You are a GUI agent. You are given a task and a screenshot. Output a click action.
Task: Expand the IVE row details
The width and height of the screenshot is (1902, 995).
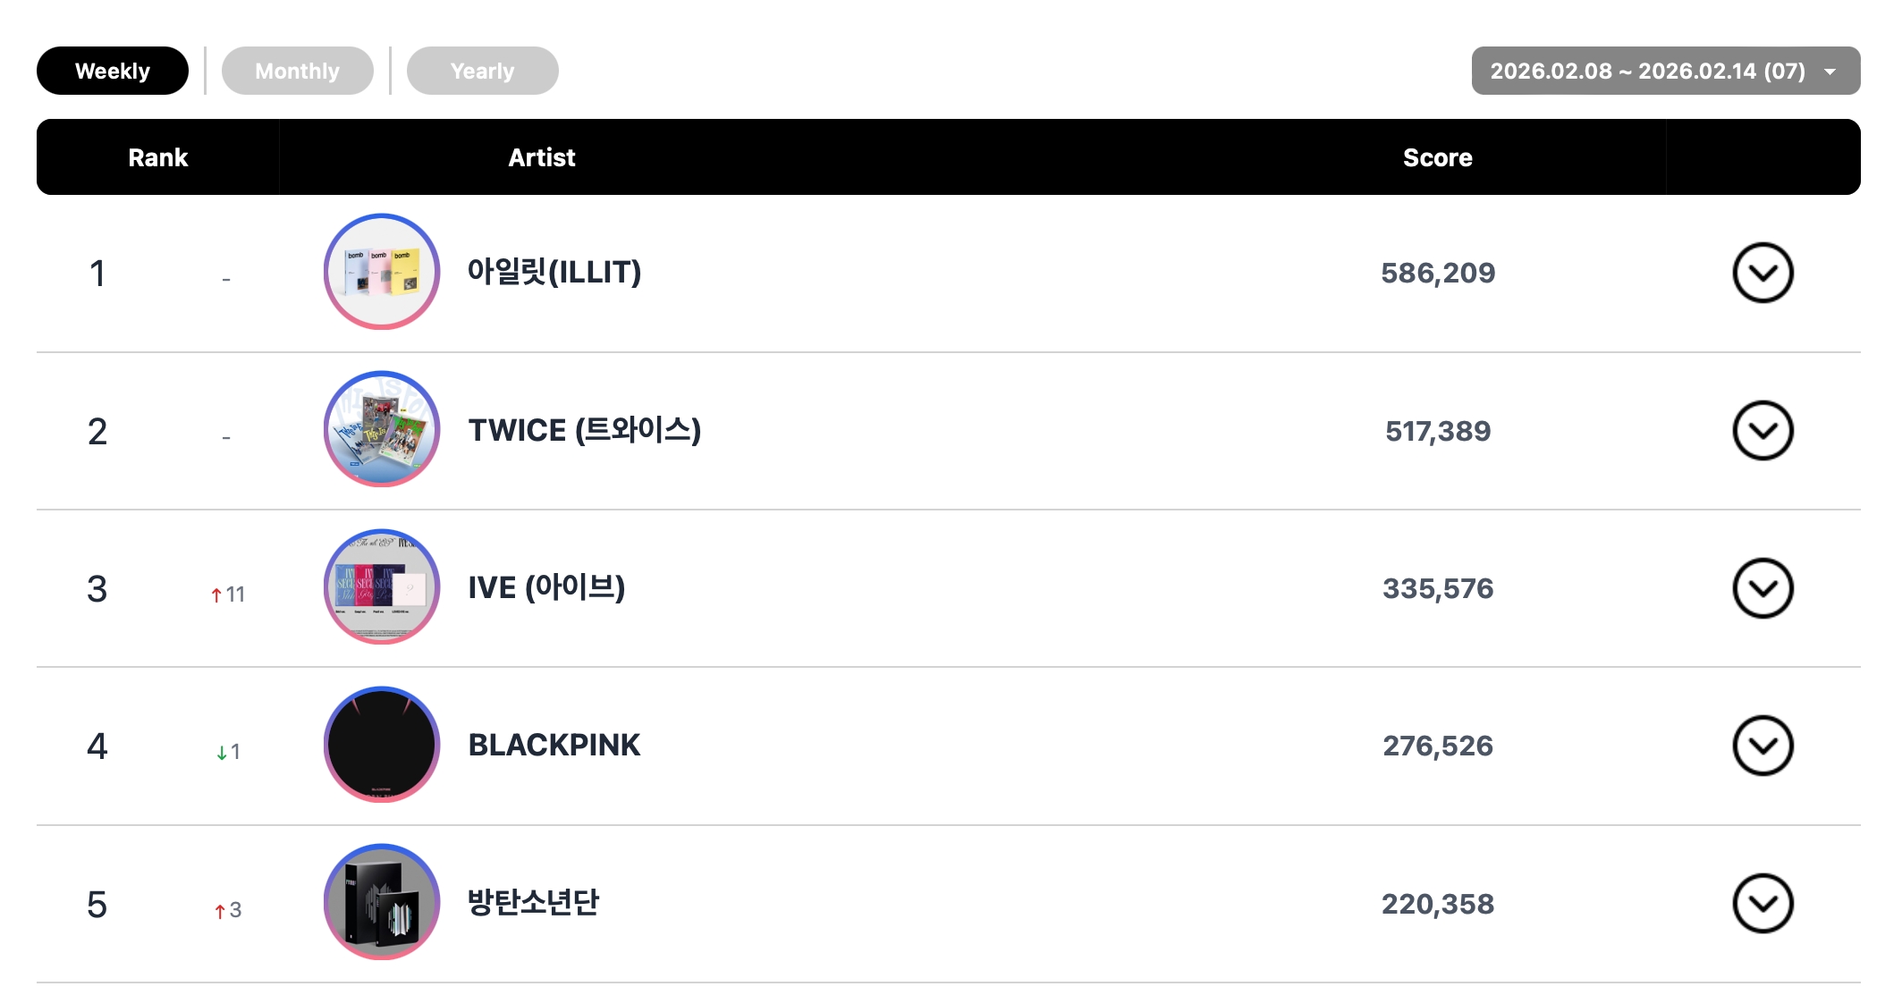1763,588
